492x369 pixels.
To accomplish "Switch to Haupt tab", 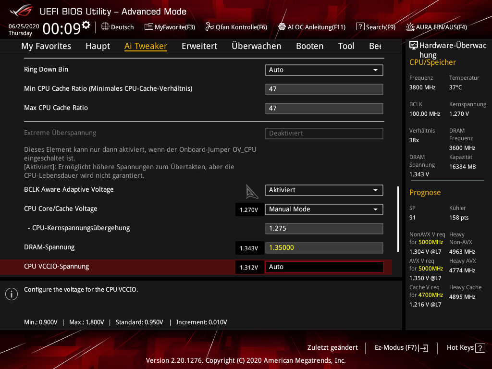I will point(98,46).
